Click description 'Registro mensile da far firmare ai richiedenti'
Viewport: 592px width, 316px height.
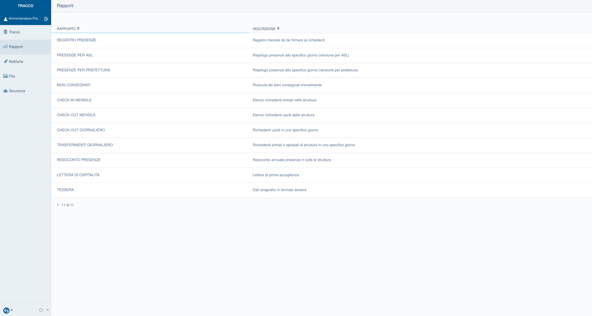(289, 40)
